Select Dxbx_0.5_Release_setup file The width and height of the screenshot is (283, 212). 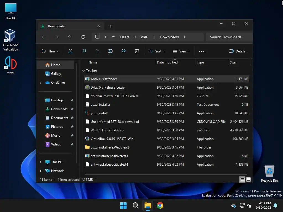(166, 88)
